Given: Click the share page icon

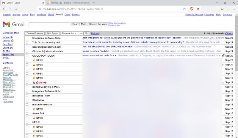Looking at the screenshot, I should coord(184,9).
